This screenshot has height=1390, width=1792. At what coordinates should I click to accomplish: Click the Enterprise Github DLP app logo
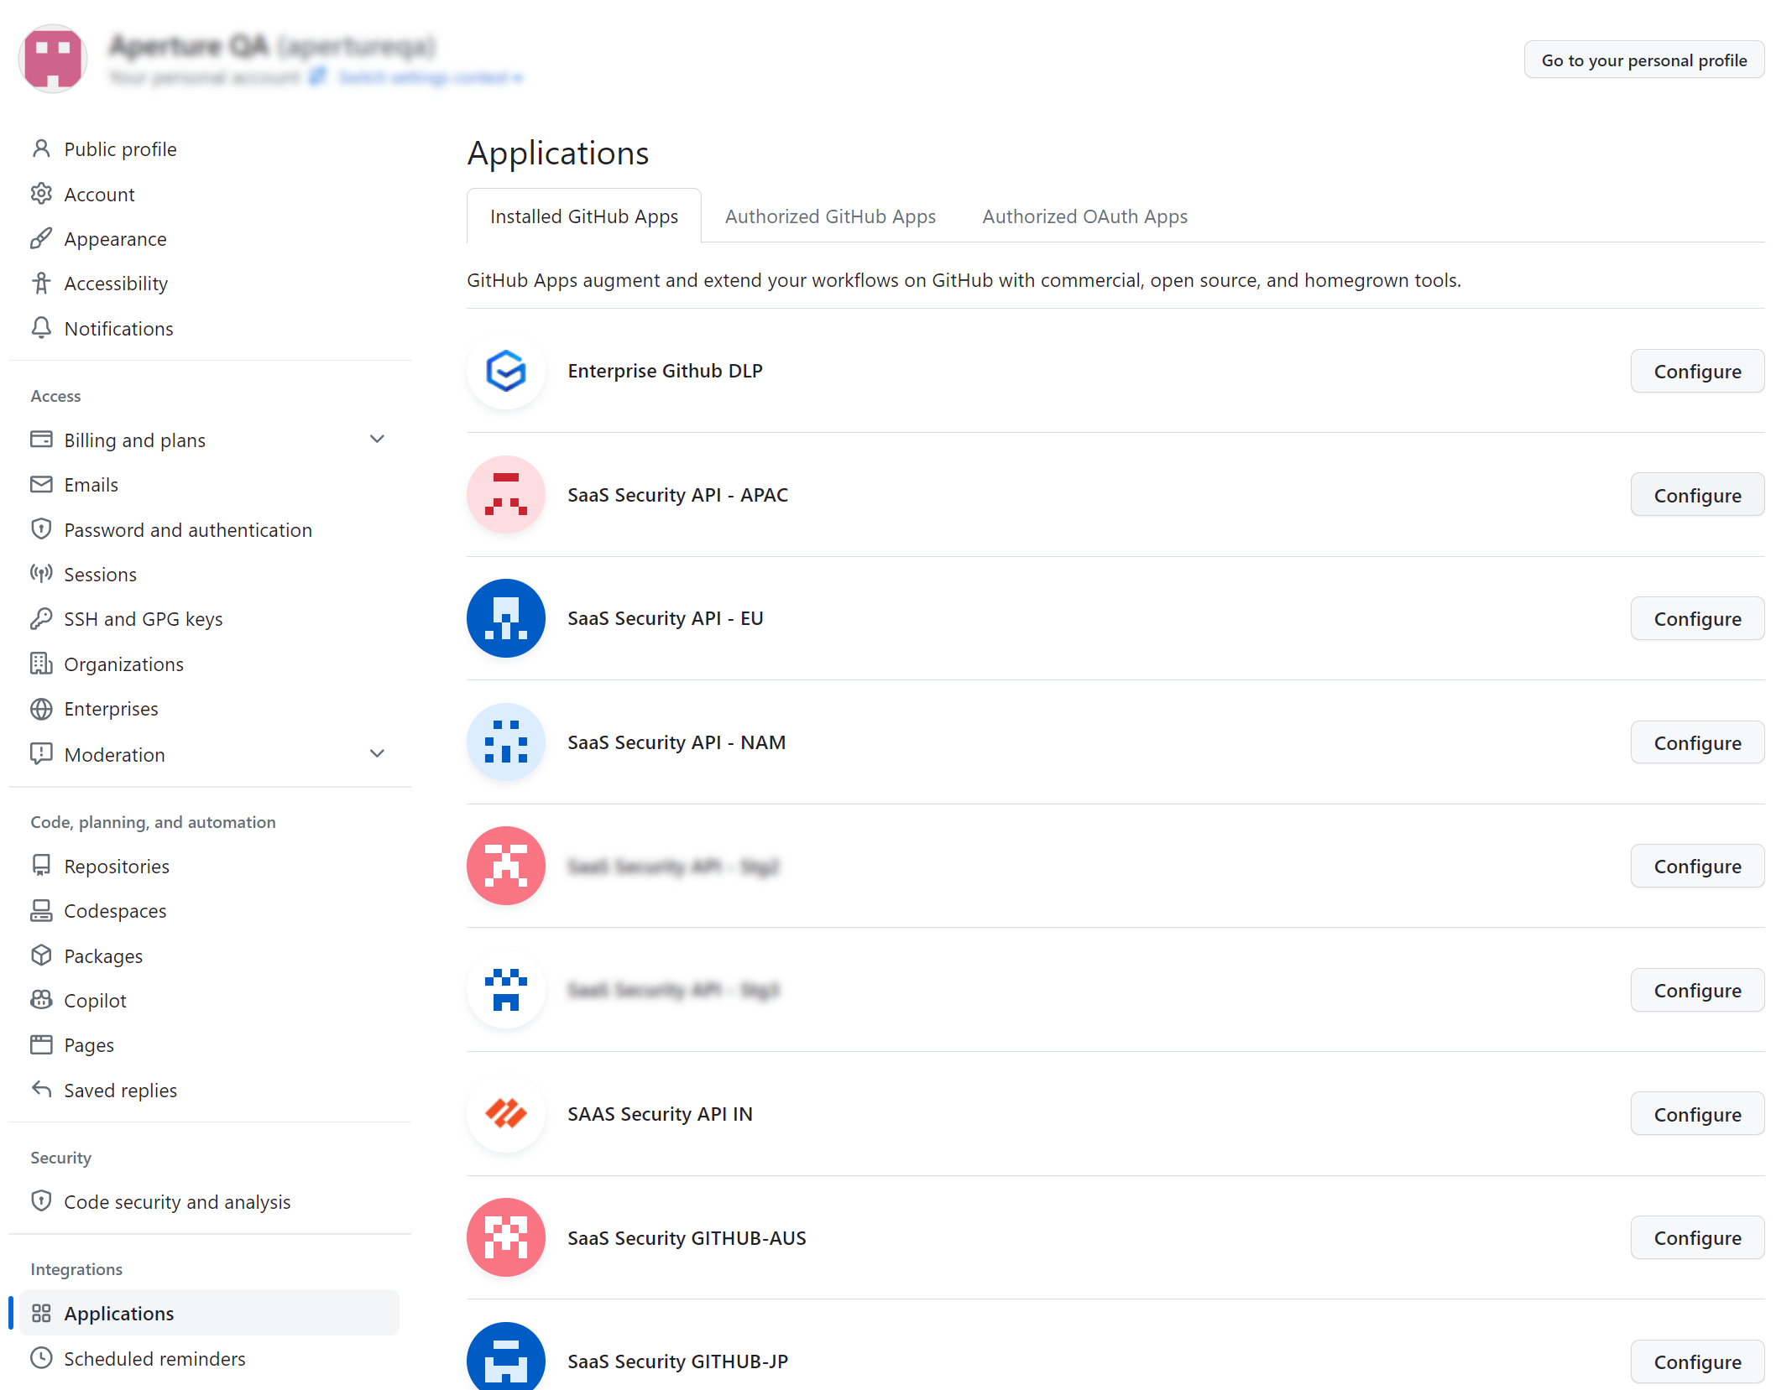pyautogui.click(x=505, y=371)
